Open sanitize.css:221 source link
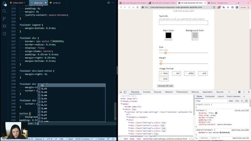 tap(240, 130)
